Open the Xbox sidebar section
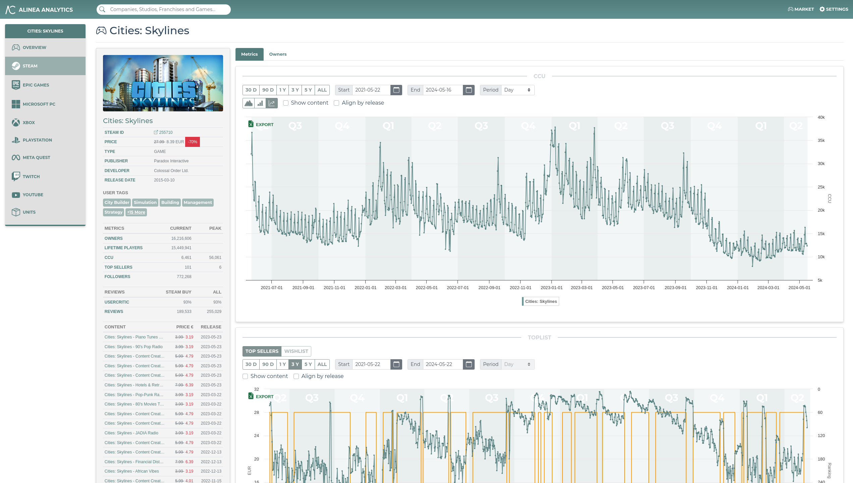Image resolution: width=853 pixels, height=483 pixels. tap(45, 122)
